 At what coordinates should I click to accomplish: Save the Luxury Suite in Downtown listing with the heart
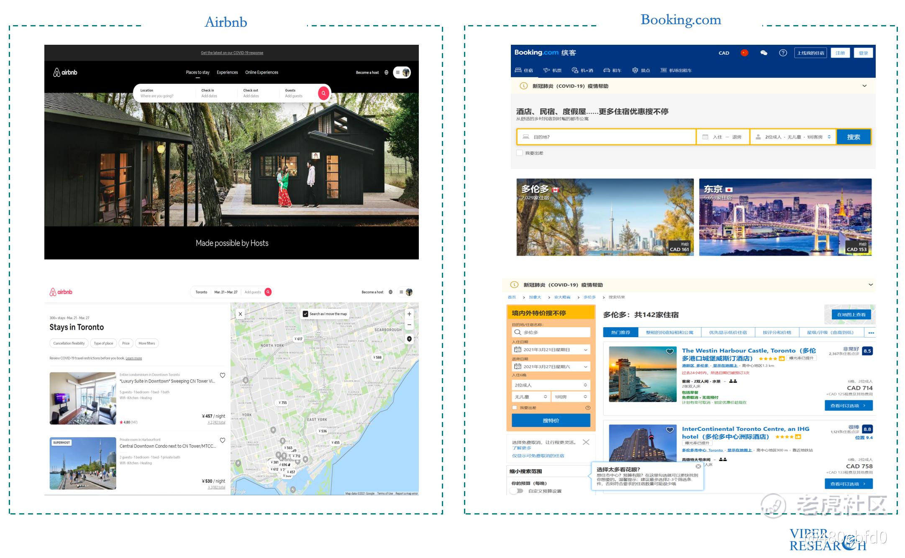click(223, 375)
